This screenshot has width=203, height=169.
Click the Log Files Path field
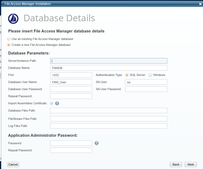(109, 126)
